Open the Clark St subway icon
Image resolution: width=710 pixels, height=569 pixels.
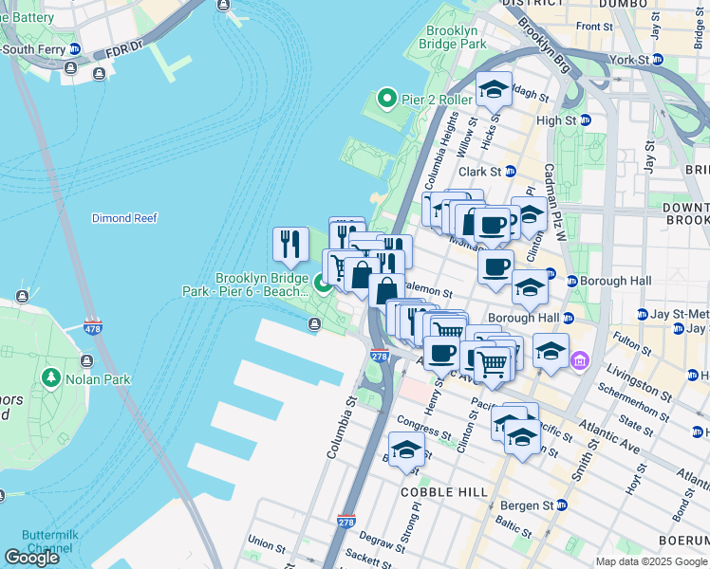pos(511,172)
